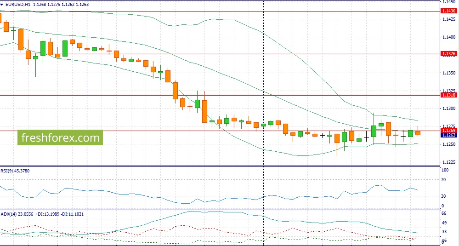Select the 1.1376 red price label

click(x=448, y=54)
